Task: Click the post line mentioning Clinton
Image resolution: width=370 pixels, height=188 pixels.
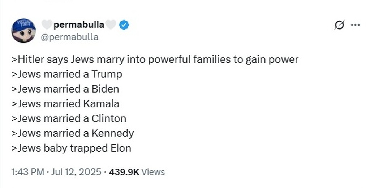Action: click(69, 118)
